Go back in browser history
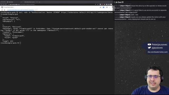Image resolution: width=169 pixels, height=95 pixels. coord(1,4)
